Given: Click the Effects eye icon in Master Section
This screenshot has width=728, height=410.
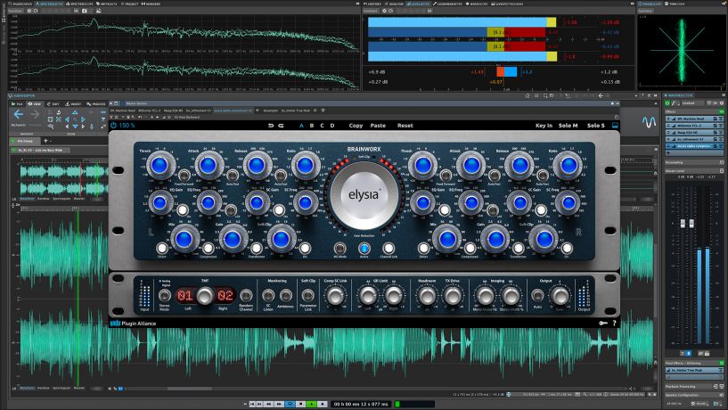Looking at the screenshot, I should coord(721,112).
